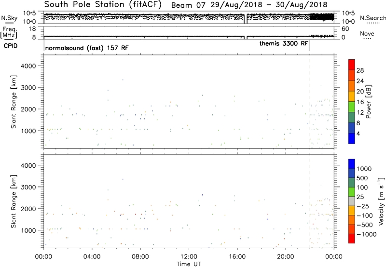This screenshot has width=386, height=267.
Task: Click the 'N.Sky' legend label
Action: pos(9,18)
